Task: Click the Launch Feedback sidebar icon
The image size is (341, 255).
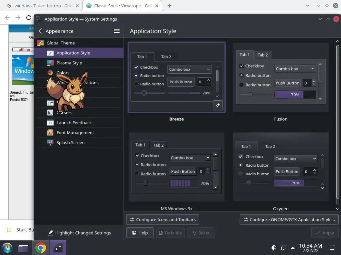Action: pyautogui.click(x=50, y=123)
